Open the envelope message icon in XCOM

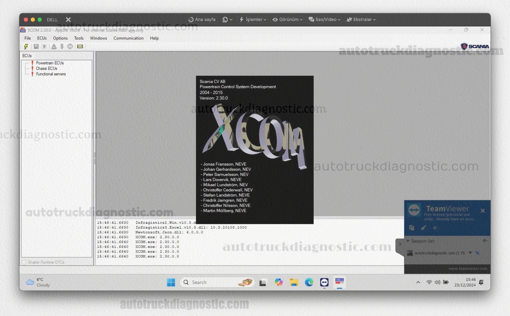[80, 46]
